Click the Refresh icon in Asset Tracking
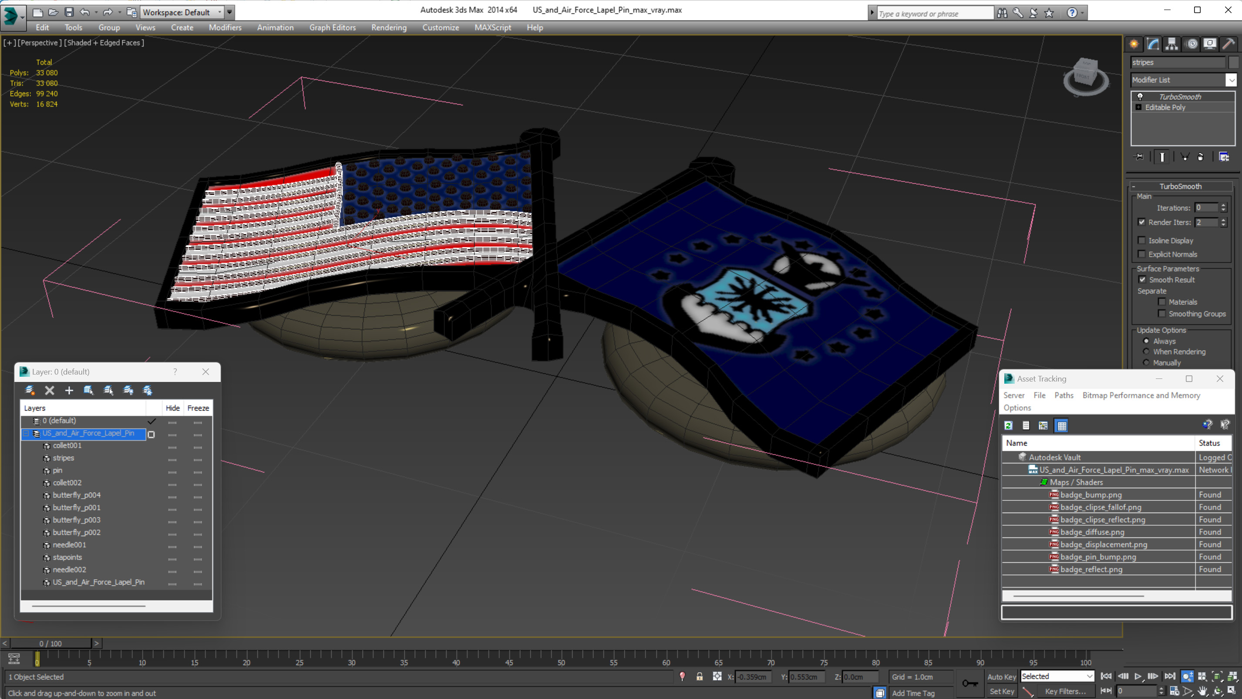1242x699 pixels. pos(1008,425)
